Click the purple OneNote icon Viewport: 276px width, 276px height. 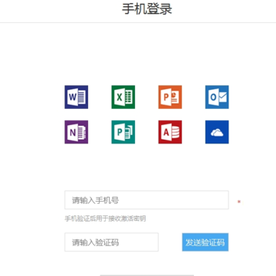[77, 132]
